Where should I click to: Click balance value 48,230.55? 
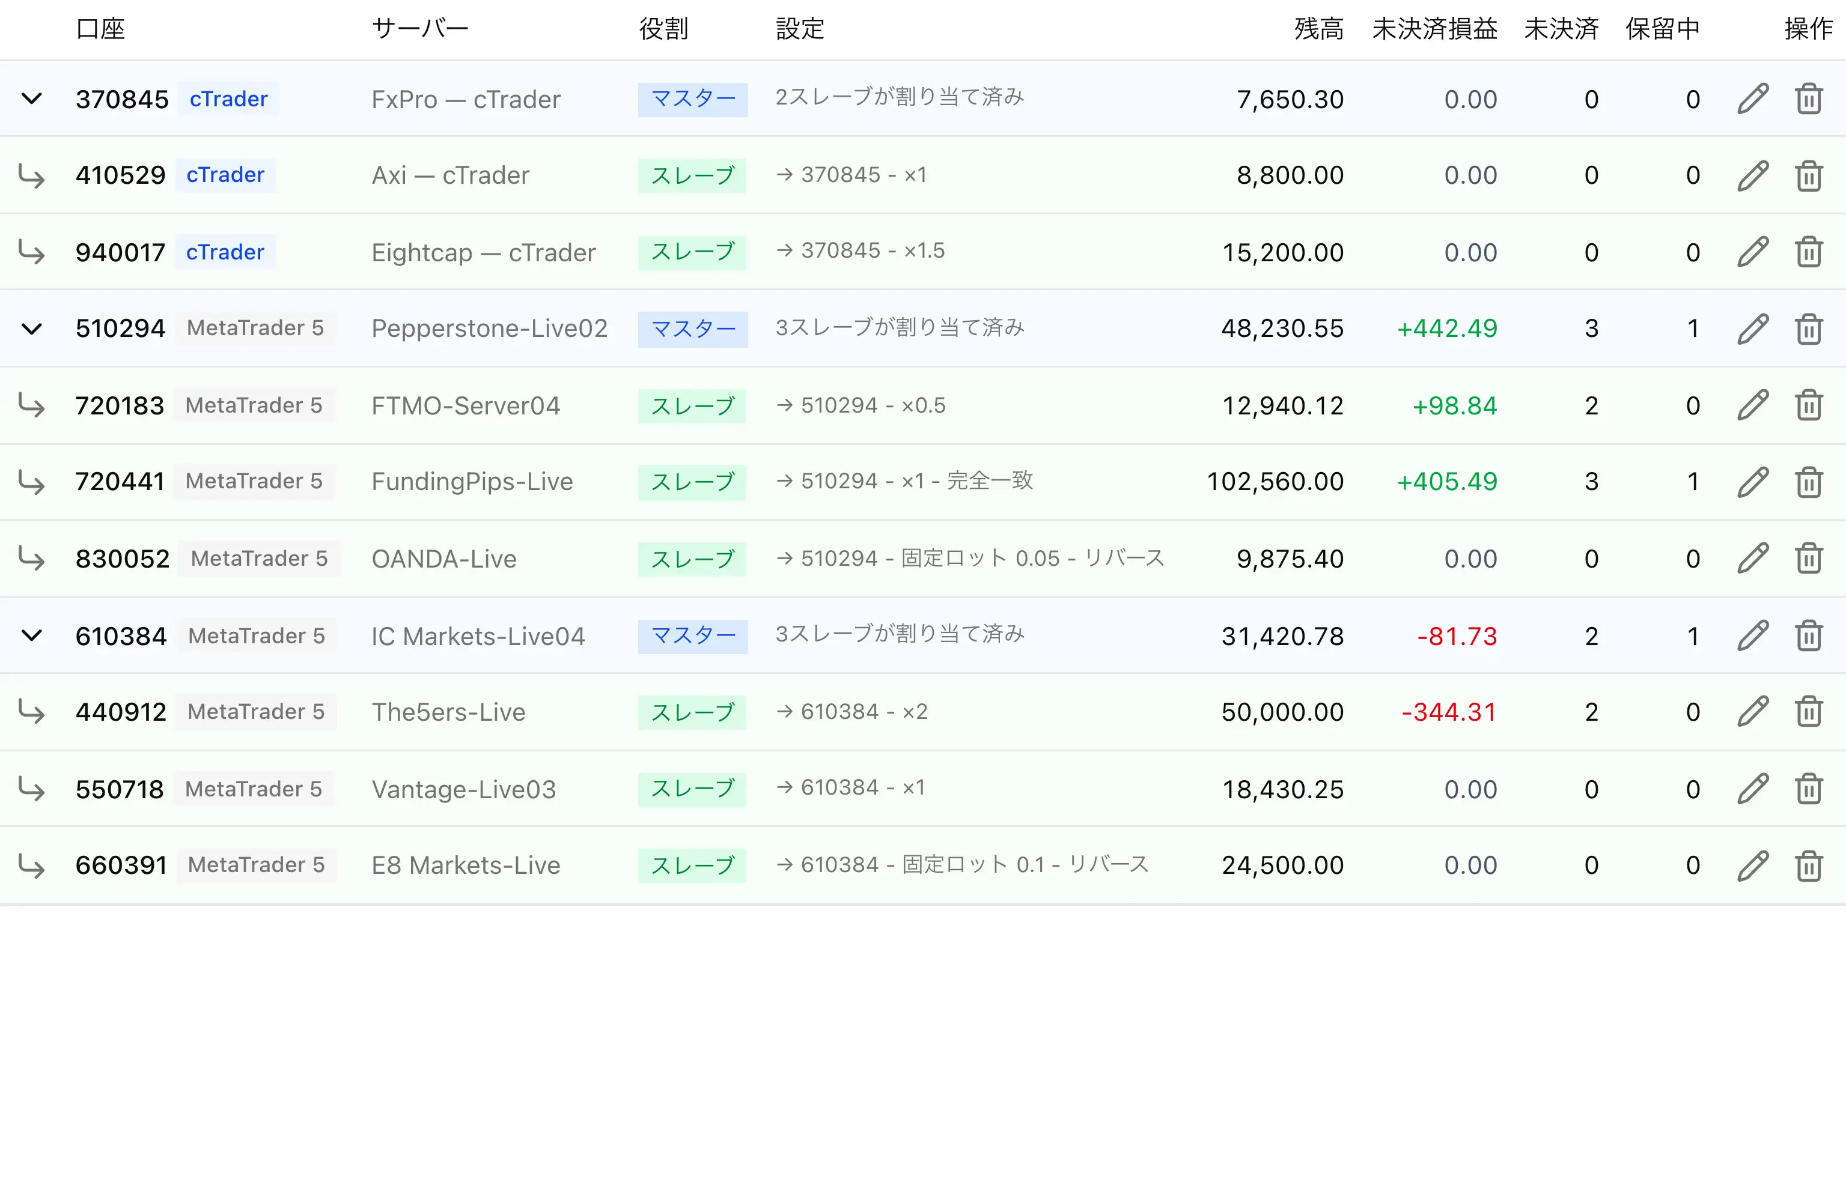1282,329
